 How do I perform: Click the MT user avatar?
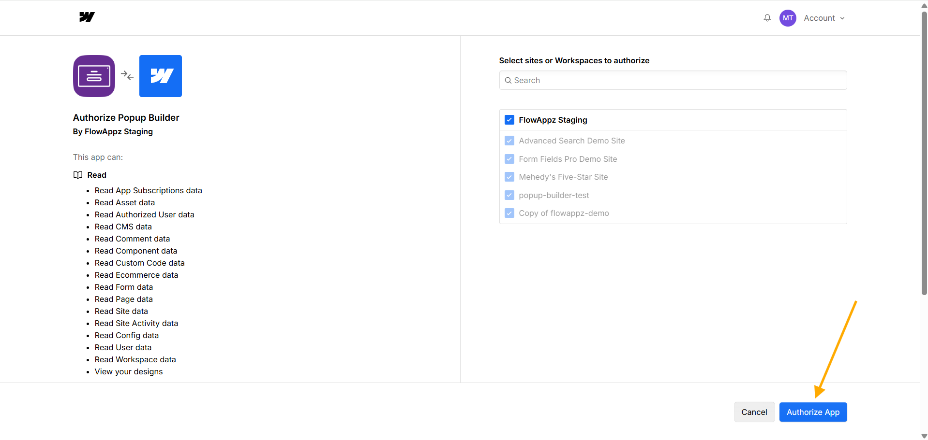tap(787, 18)
